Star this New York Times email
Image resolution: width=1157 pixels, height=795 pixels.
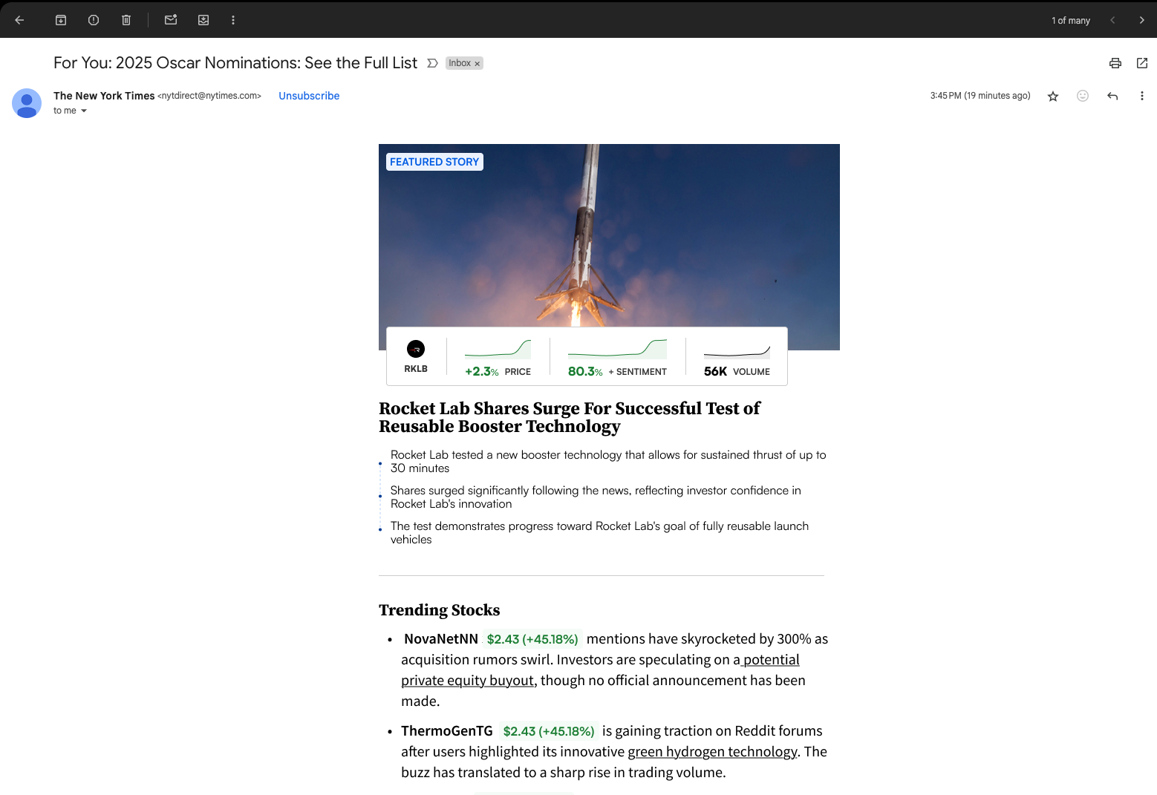tap(1052, 96)
